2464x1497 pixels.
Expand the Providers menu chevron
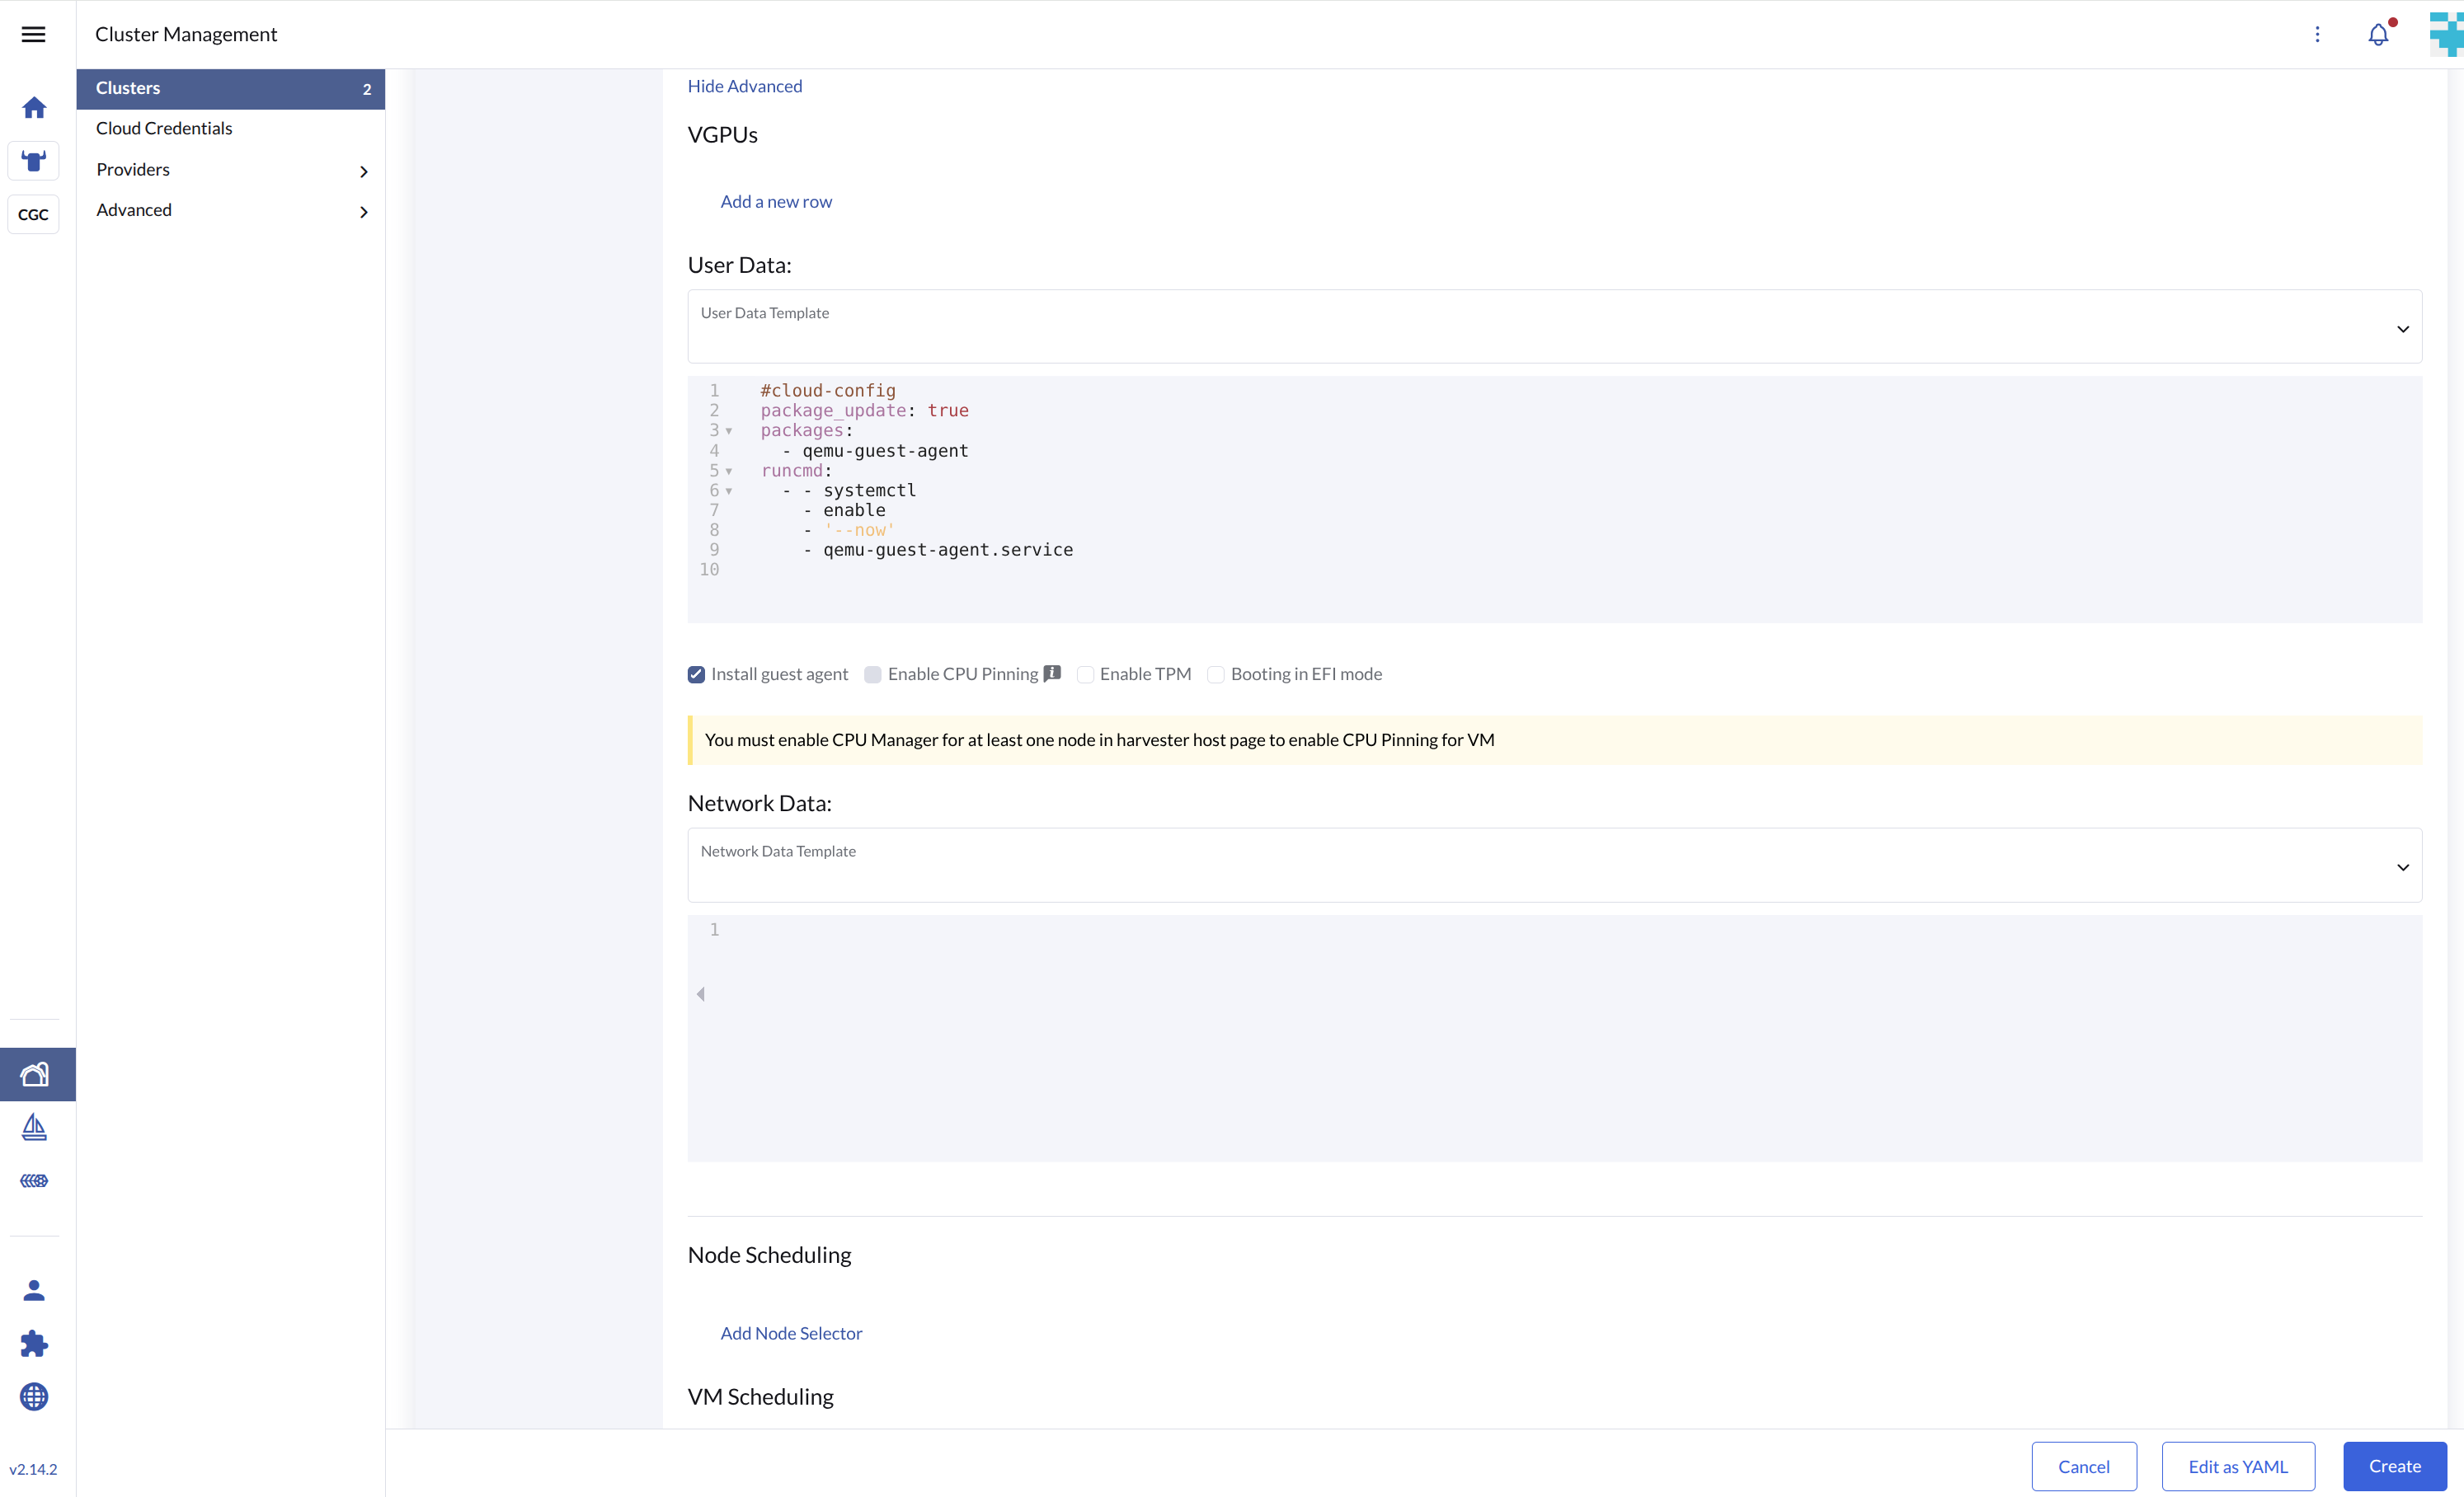(364, 172)
